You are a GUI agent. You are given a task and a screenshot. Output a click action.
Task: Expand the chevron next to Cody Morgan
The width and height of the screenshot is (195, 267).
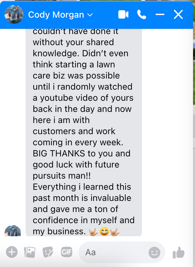pyautogui.click(x=90, y=15)
